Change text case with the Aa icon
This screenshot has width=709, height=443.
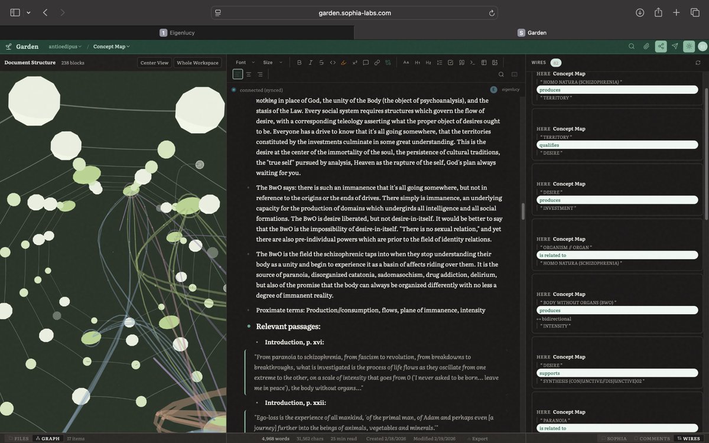pos(406,63)
